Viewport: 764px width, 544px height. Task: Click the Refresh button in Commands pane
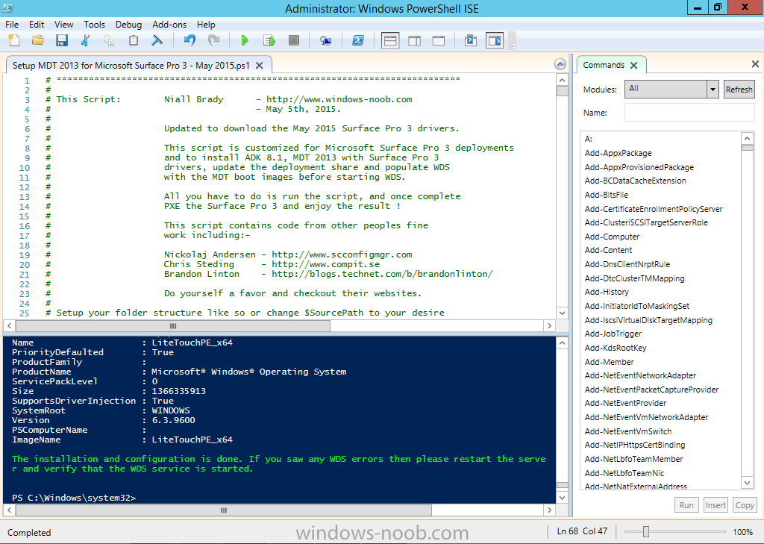pyautogui.click(x=739, y=89)
